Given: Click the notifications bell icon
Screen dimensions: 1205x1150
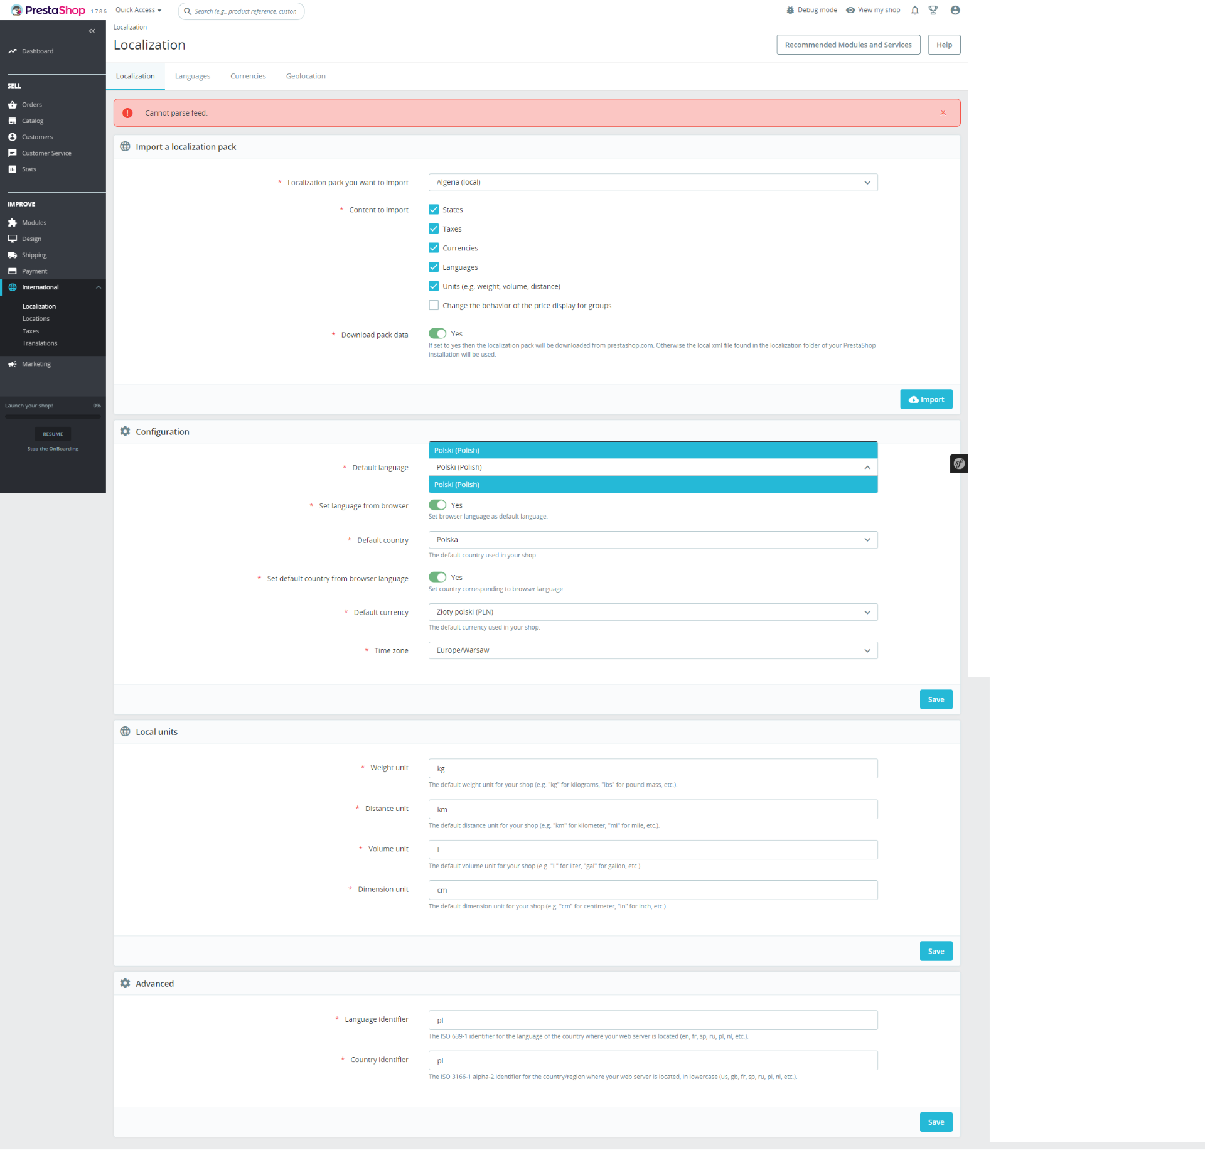Looking at the screenshot, I should click(914, 10).
